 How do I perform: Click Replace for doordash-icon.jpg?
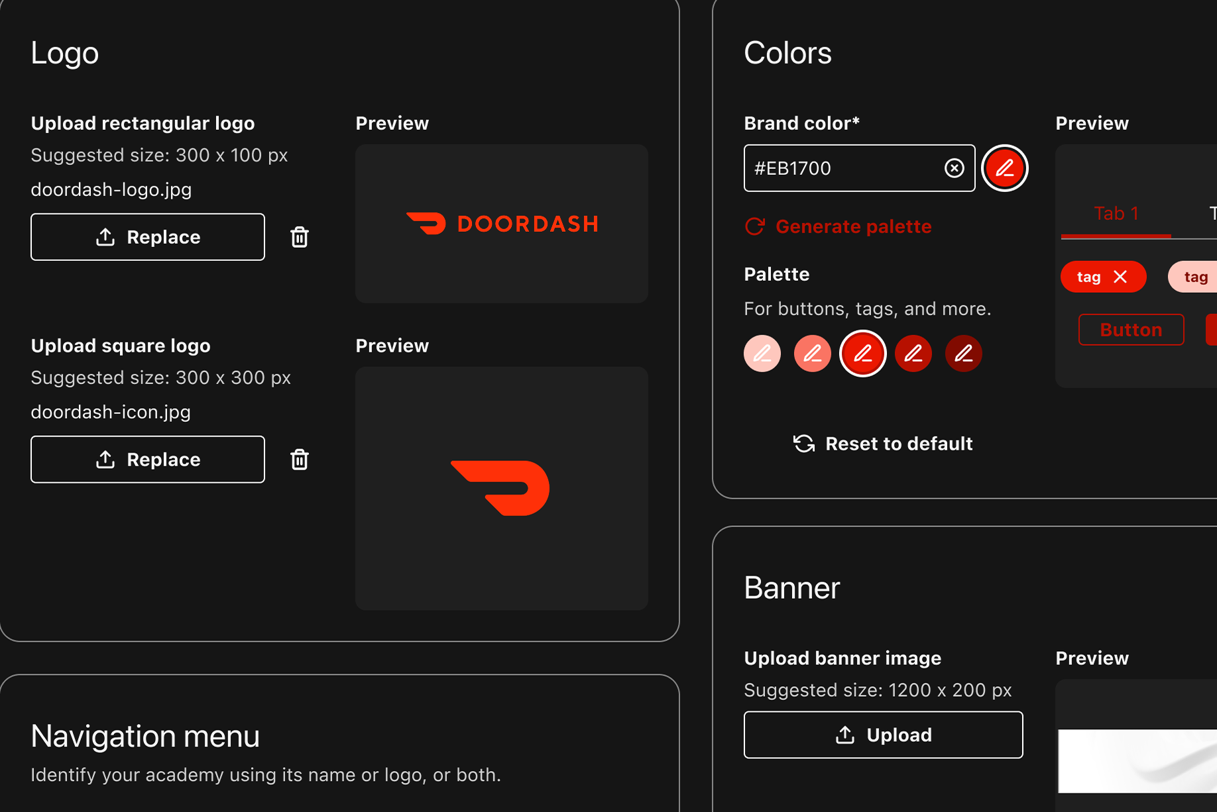[x=148, y=460]
